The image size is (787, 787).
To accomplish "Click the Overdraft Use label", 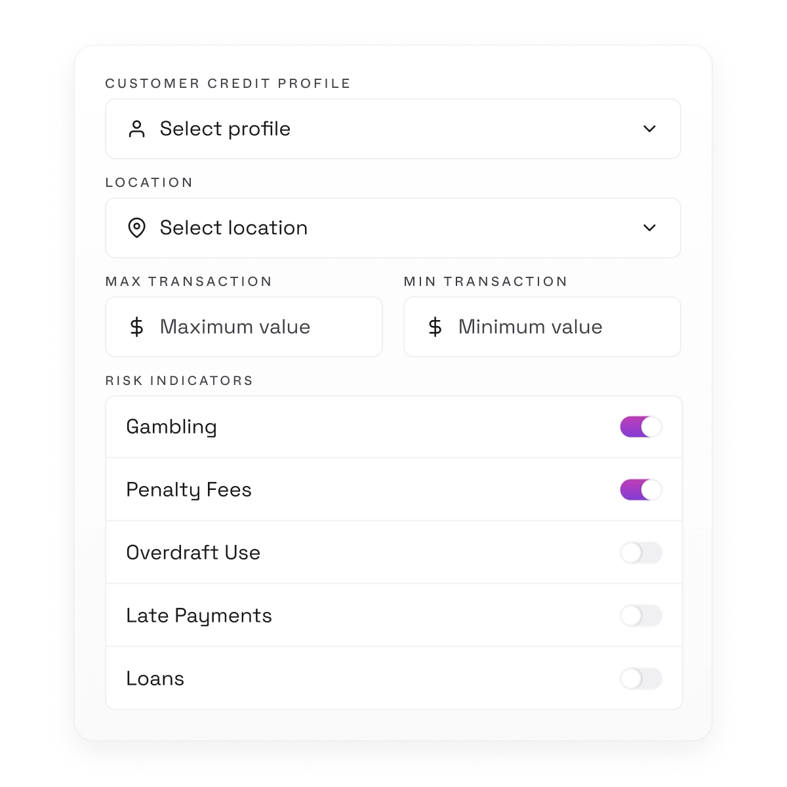I will (193, 553).
